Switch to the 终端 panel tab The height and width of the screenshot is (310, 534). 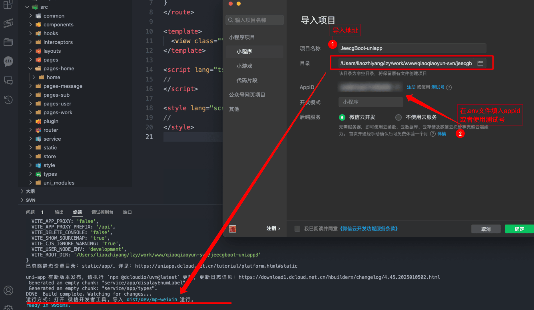[78, 212]
